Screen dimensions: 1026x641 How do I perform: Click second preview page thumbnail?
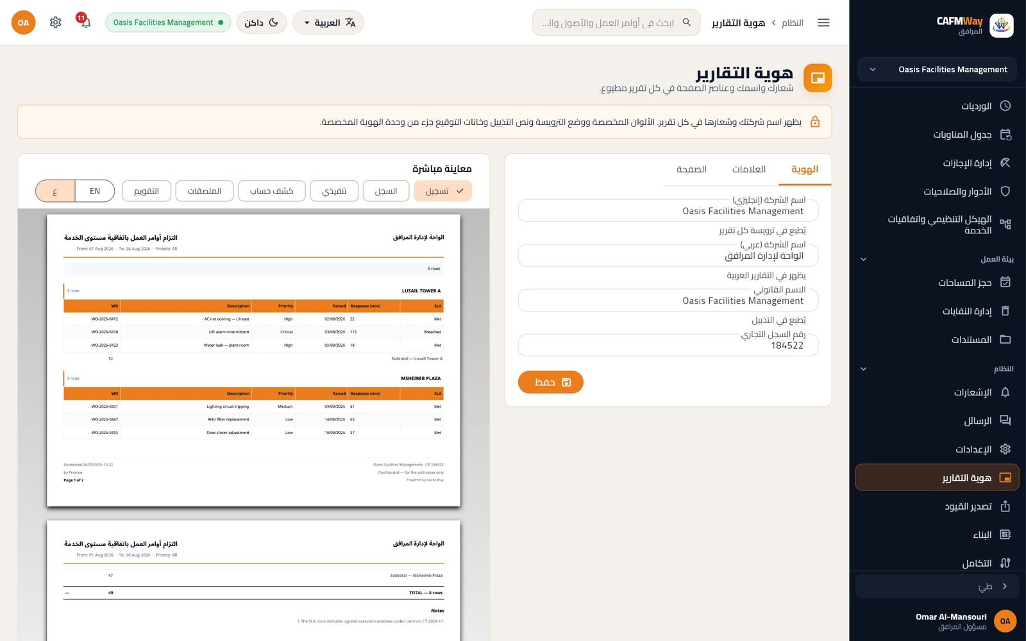coord(254,581)
